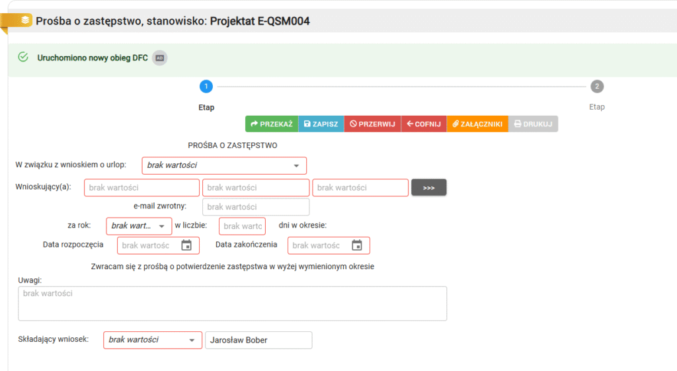Click the step 2 circle marker
Screen dimensions: 677x371
point(597,87)
